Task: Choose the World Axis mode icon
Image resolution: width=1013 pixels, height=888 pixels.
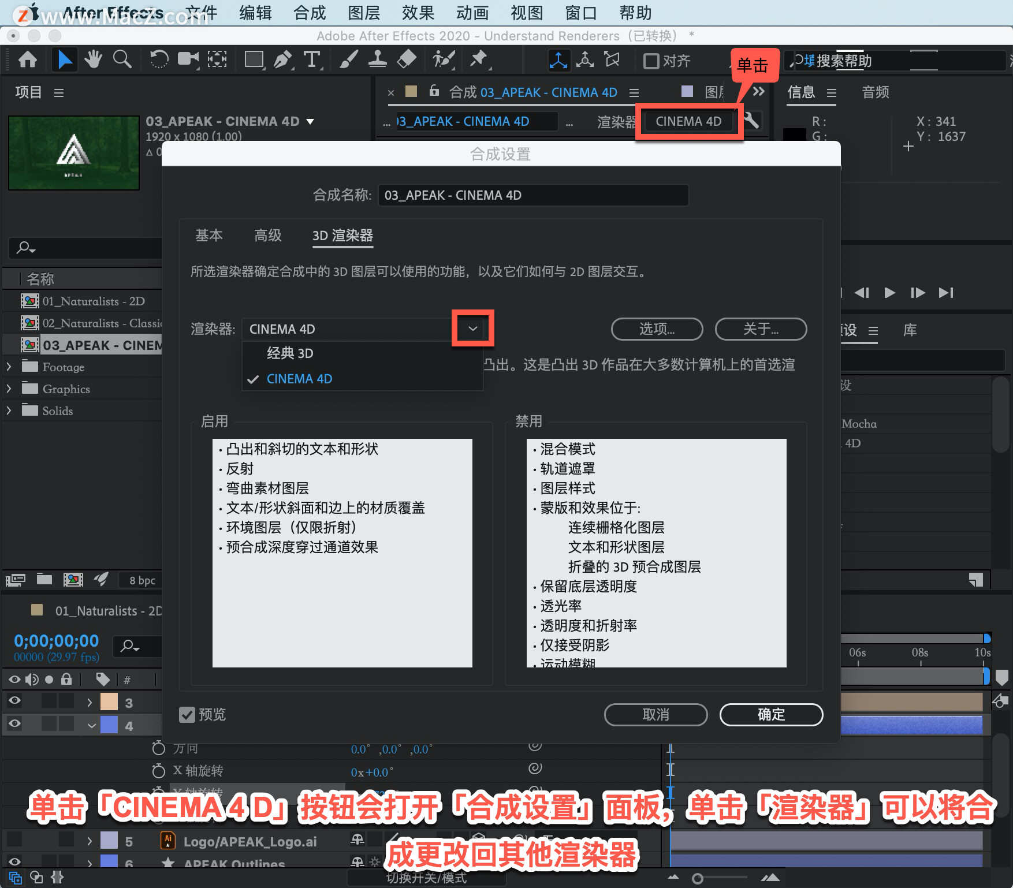Action: click(x=585, y=60)
